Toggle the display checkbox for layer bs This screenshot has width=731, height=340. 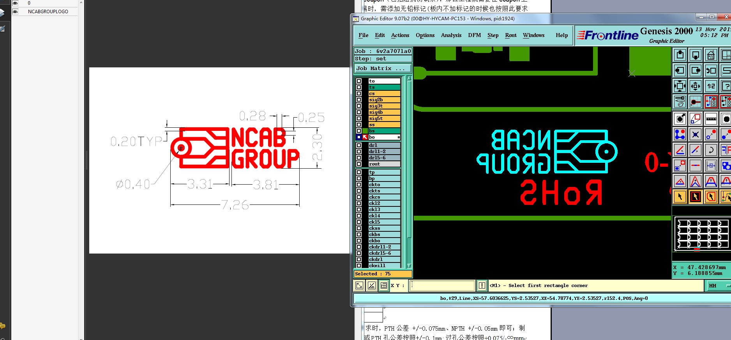[x=359, y=131]
